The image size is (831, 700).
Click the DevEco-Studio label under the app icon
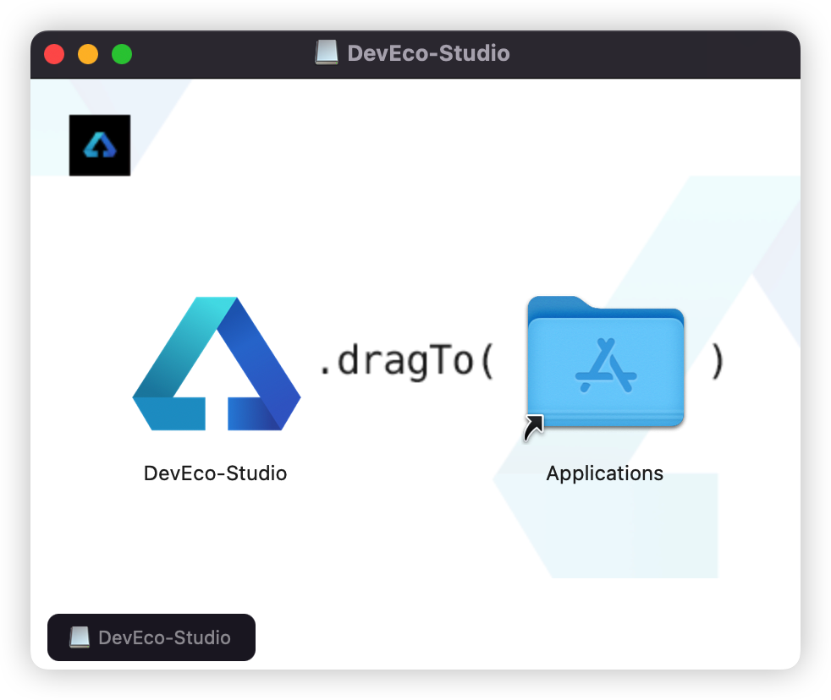[x=215, y=473]
